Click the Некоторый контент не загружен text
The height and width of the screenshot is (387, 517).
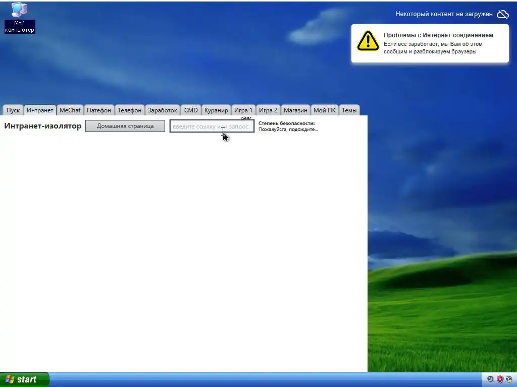pos(444,14)
